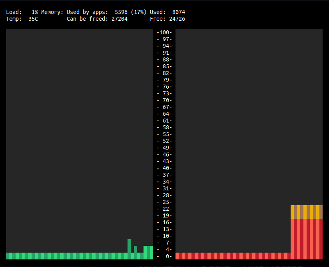Click the tallest green spike in left graph

pyautogui.click(x=129, y=245)
